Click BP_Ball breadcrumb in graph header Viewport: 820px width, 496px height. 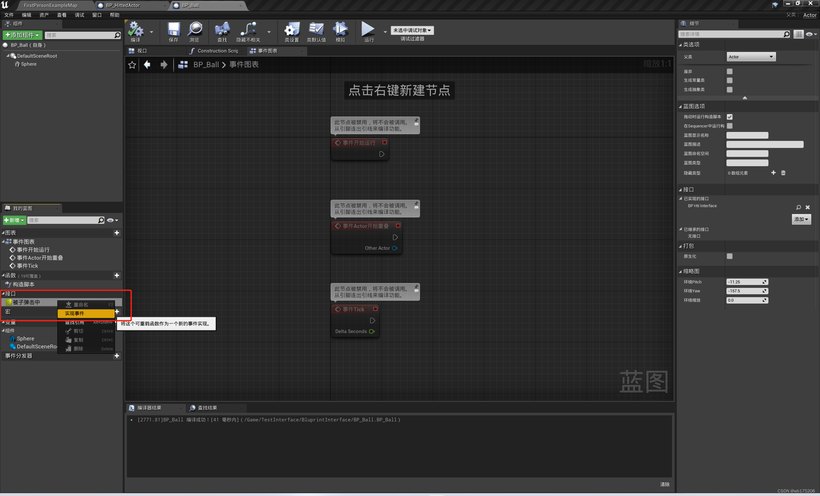[x=206, y=65]
